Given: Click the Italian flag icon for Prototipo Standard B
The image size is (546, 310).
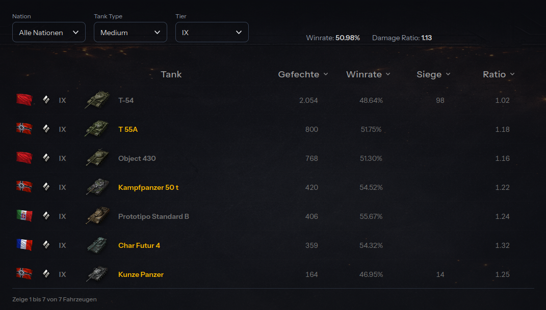Looking at the screenshot, I should 24,216.
